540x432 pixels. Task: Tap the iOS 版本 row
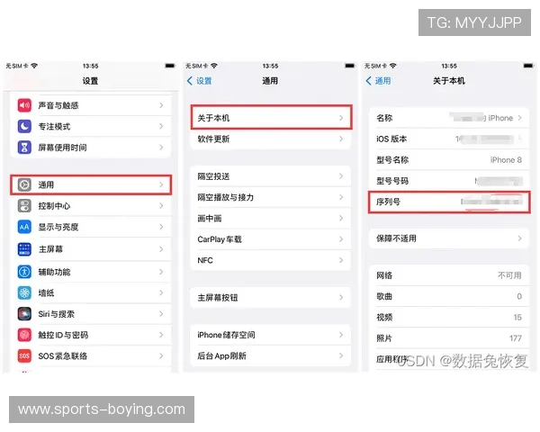[449, 139]
